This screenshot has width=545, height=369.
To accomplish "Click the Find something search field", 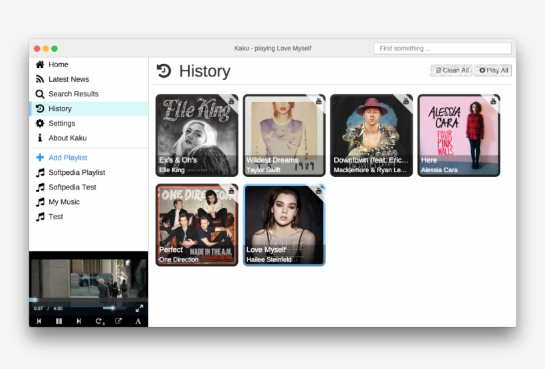I will pos(443,49).
